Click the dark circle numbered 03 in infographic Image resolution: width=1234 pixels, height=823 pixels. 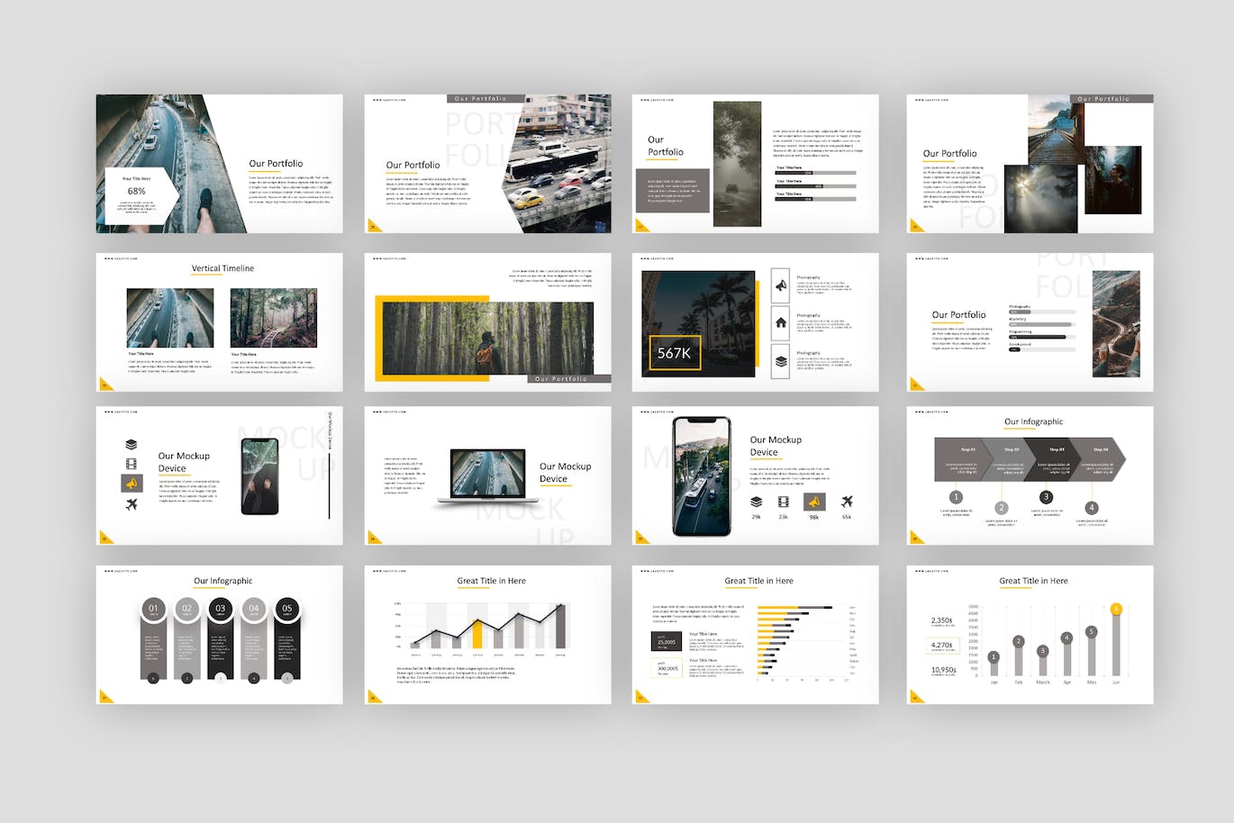220,610
